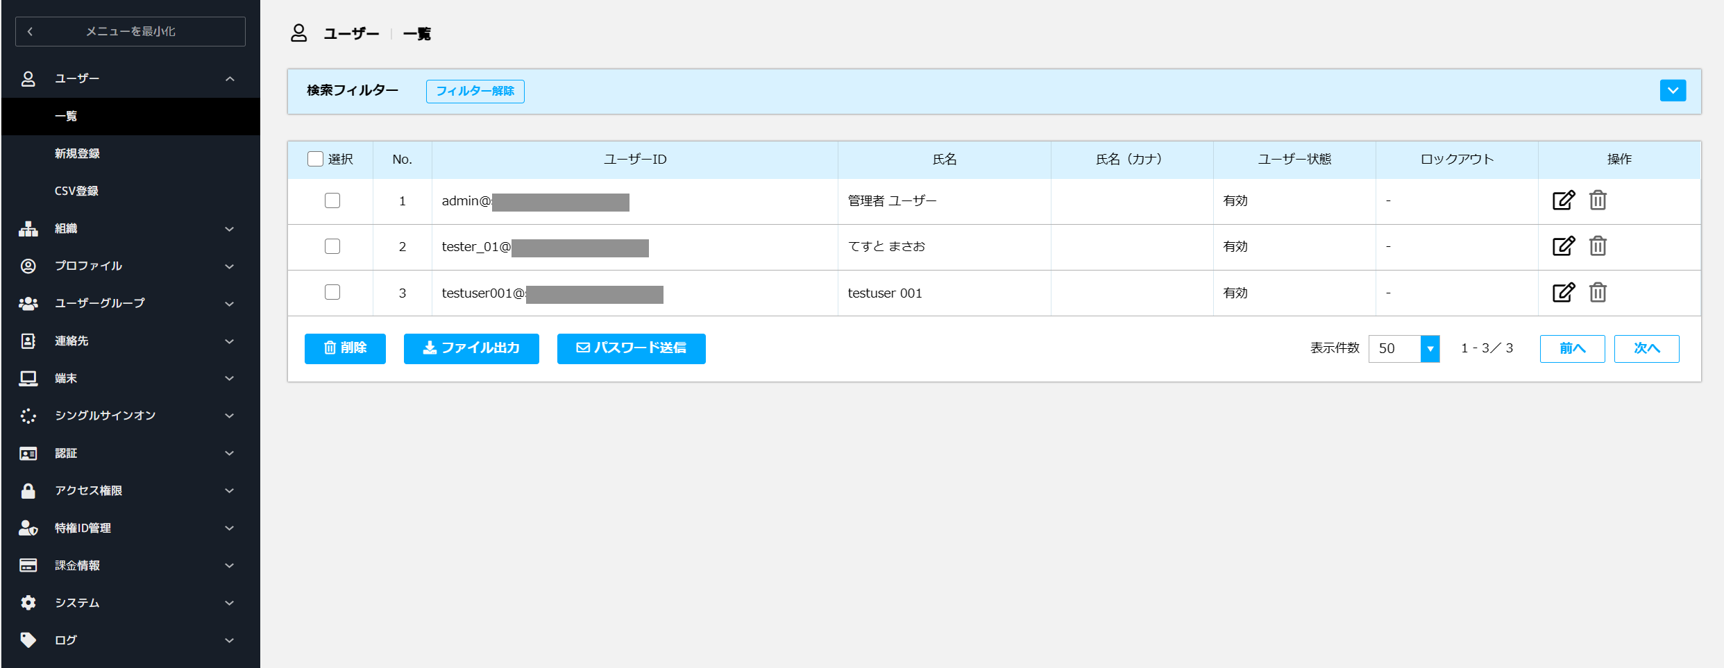Viewport: 1724px width, 668px height.
Task: Expand the 認証 menu chevron
Action: tap(230, 453)
